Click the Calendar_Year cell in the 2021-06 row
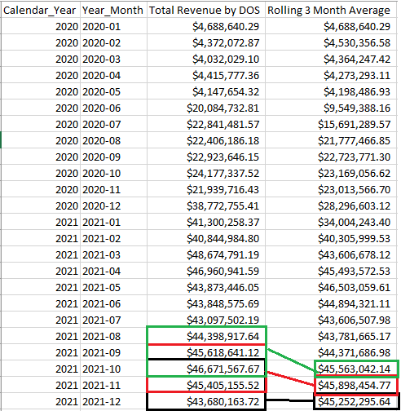Screen dimensions: 401x411 (41, 303)
